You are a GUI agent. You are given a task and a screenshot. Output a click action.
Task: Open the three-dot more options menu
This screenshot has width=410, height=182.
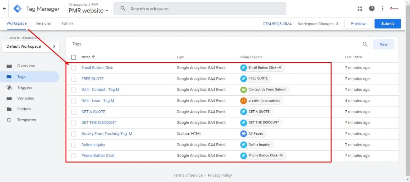[382, 9]
